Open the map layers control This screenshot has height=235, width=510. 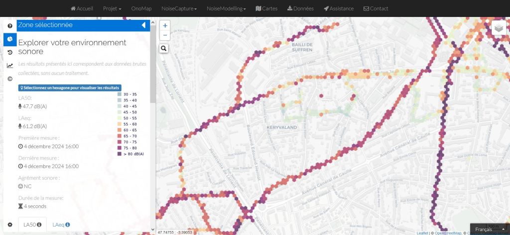499,28
